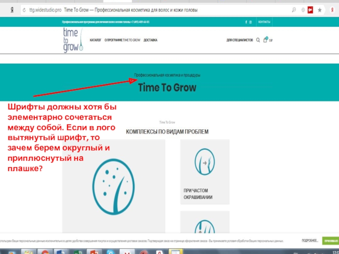
Task: Click the Профессиональная косметика и процедуры subtitle
Action: (x=167, y=75)
